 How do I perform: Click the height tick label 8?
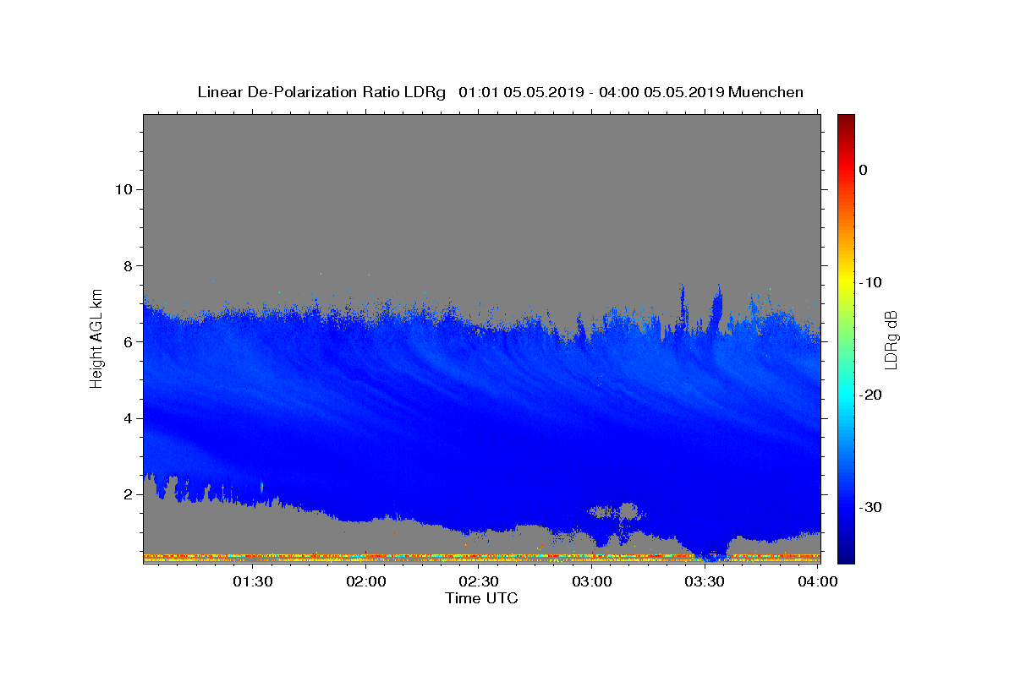(128, 265)
